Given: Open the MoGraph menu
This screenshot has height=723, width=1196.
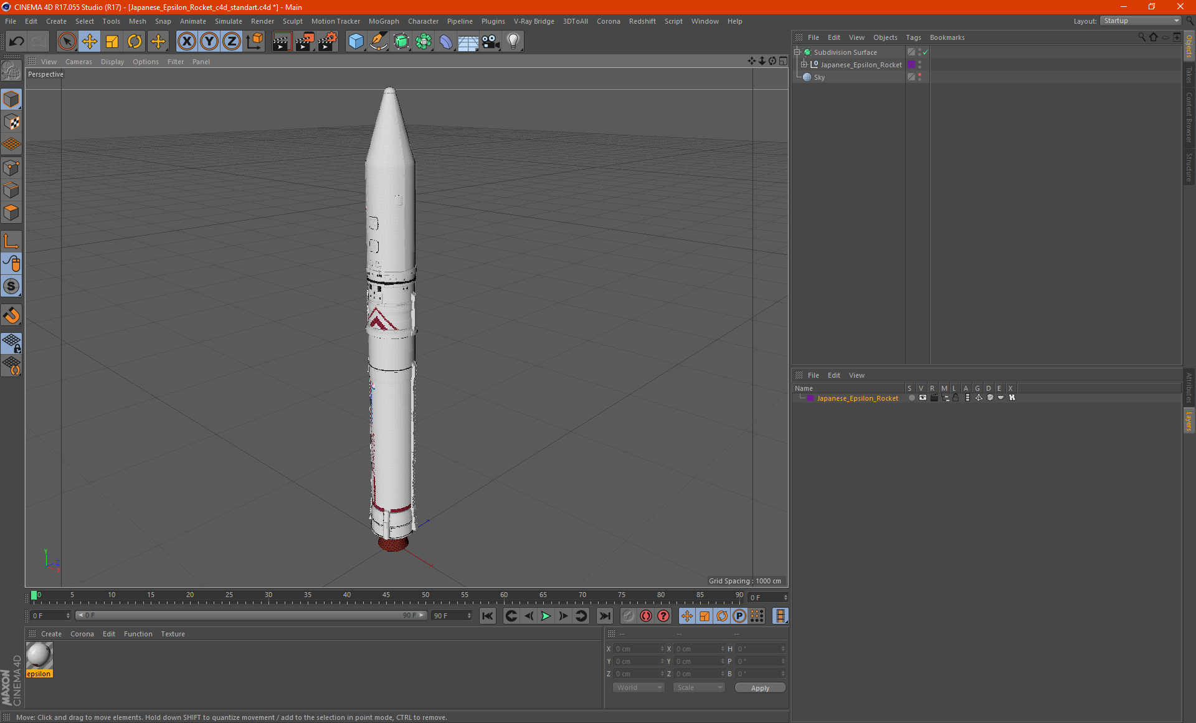Looking at the screenshot, I should 384,21.
